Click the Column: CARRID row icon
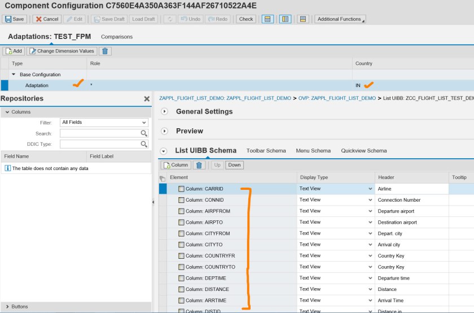The image size is (474, 313). point(181,189)
